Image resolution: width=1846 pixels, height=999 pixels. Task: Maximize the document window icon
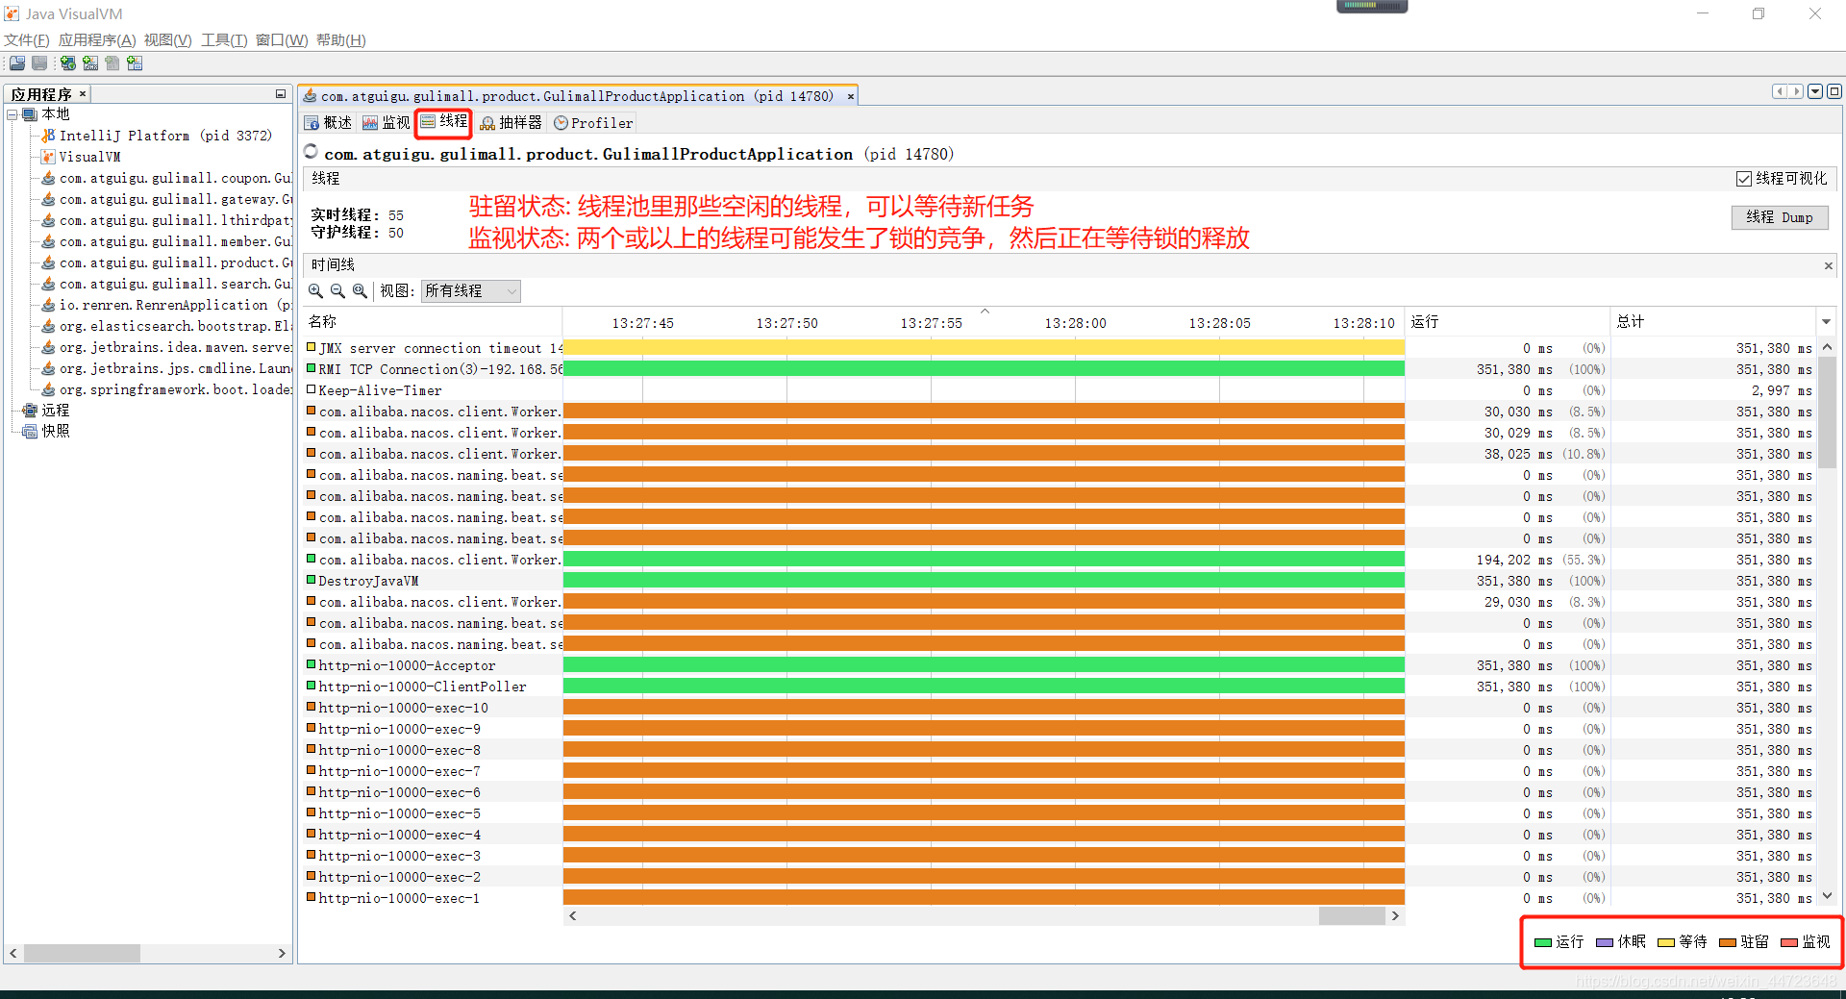pos(1834,91)
